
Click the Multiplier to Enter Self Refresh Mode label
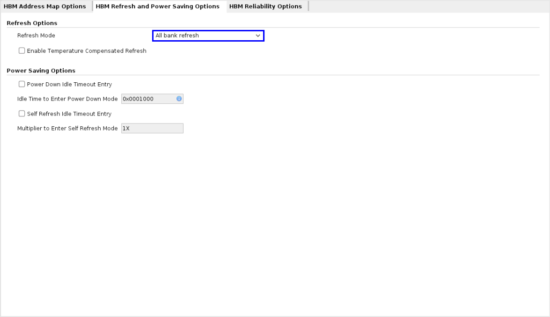point(67,128)
